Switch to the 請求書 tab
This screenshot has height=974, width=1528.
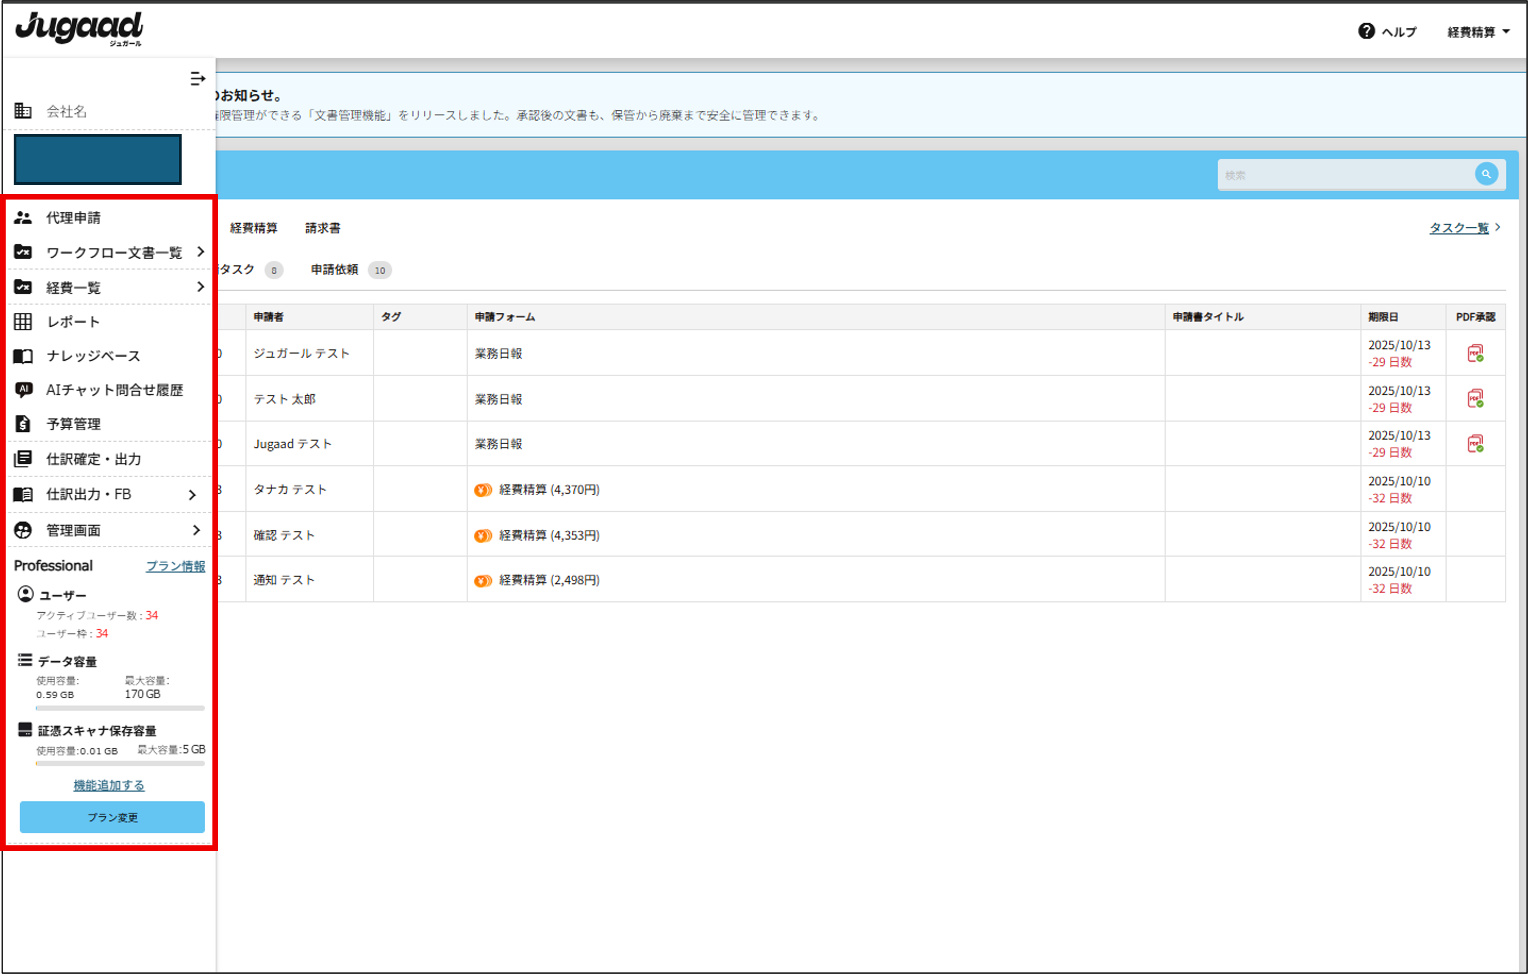pyautogui.click(x=322, y=228)
